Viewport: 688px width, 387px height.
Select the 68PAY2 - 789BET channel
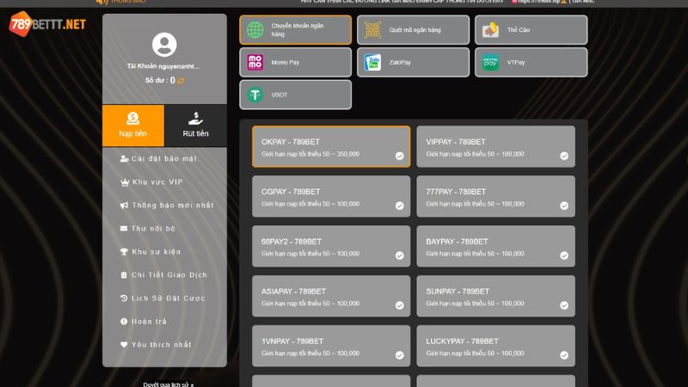(x=331, y=246)
